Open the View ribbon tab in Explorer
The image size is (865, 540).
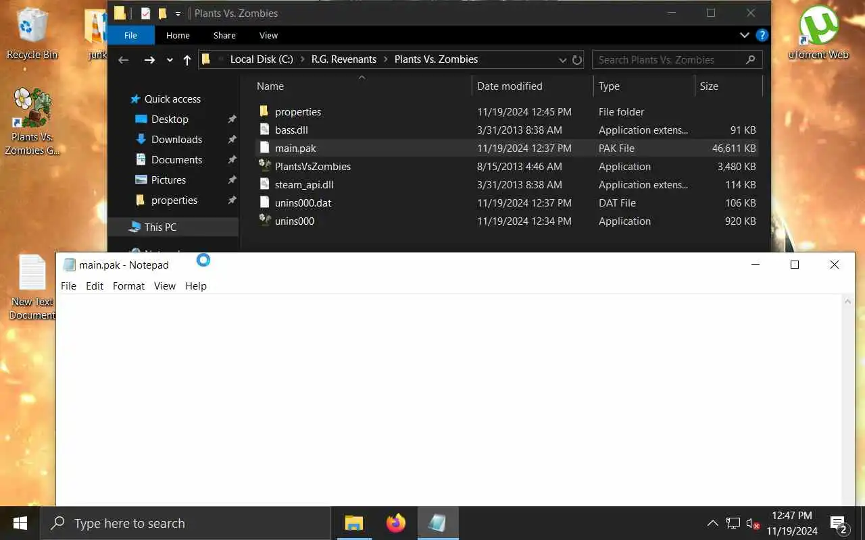[x=268, y=35]
